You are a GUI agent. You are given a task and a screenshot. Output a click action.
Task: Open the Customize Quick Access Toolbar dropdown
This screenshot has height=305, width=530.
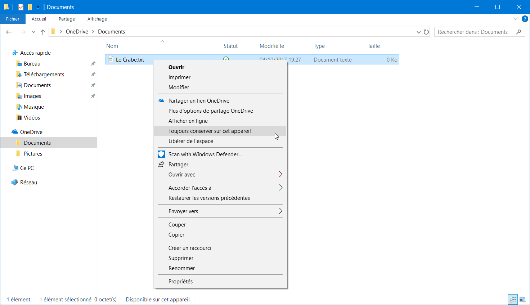[38, 7]
